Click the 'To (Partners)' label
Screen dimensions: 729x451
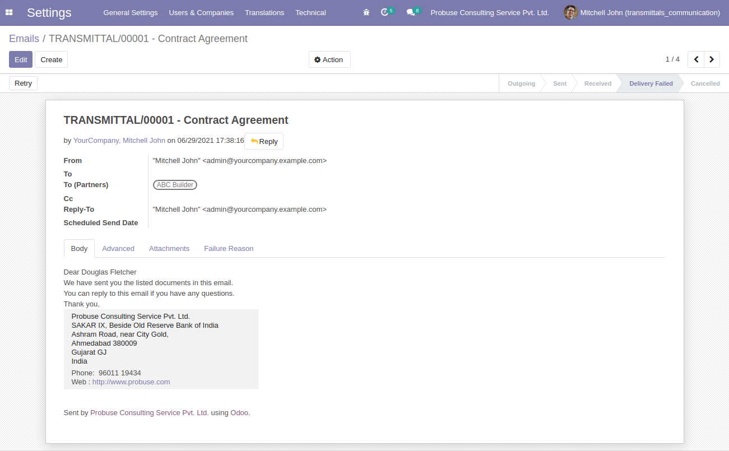point(86,185)
